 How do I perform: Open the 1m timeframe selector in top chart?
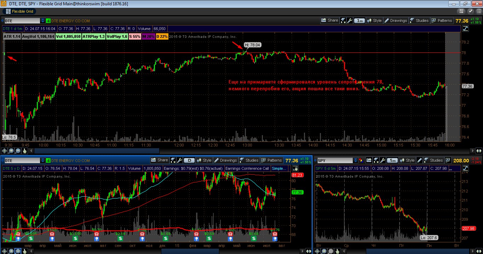pyautogui.click(x=360, y=21)
